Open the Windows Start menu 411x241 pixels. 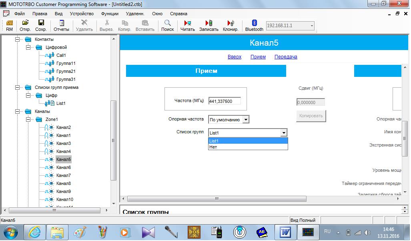click(x=11, y=232)
